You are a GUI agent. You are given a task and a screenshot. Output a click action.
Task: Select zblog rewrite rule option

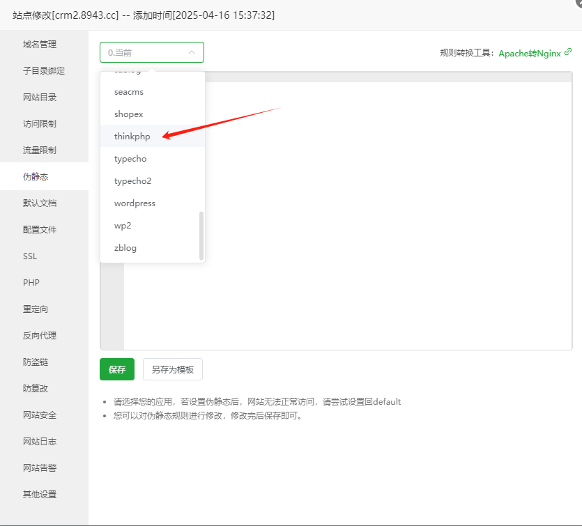tap(125, 248)
